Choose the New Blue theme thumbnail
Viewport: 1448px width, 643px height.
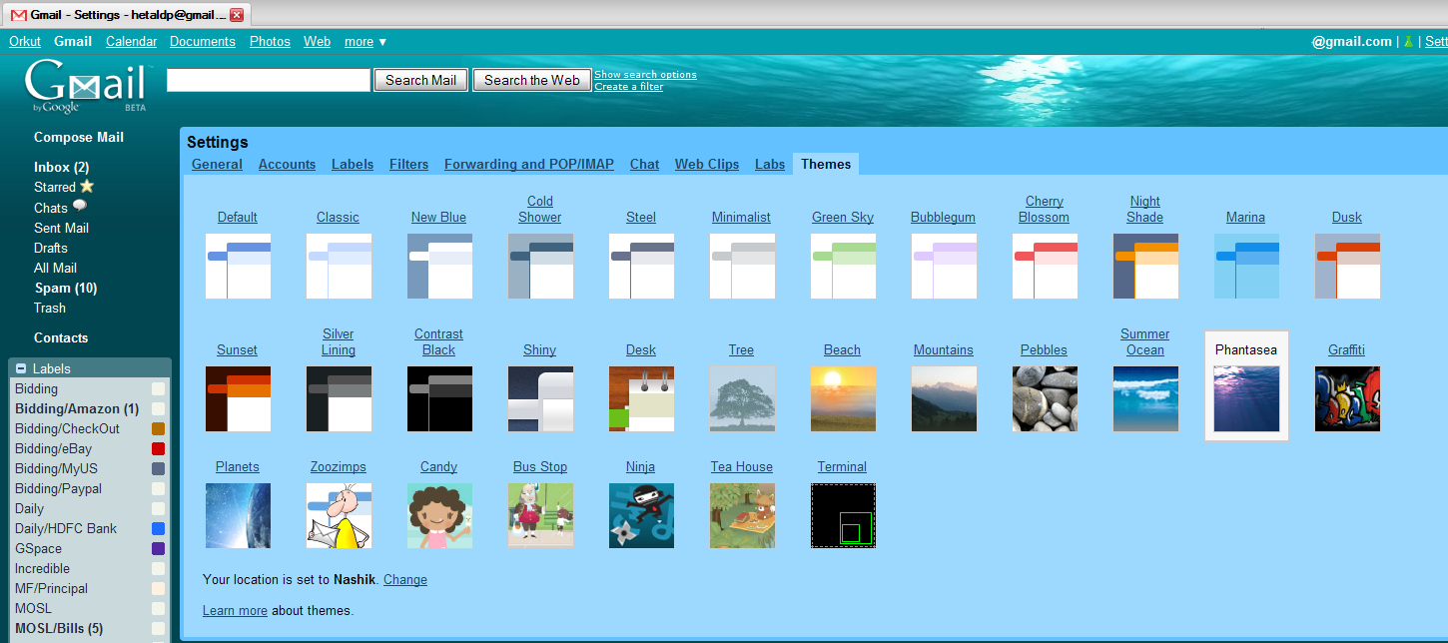(x=439, y=267)
